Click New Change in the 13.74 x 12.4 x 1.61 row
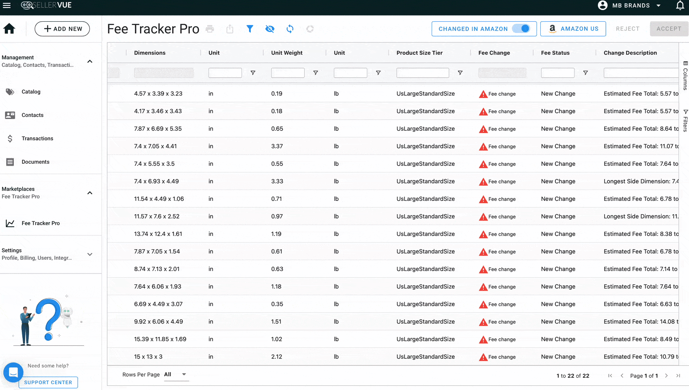The image size is (689, 390). point(558,234)
